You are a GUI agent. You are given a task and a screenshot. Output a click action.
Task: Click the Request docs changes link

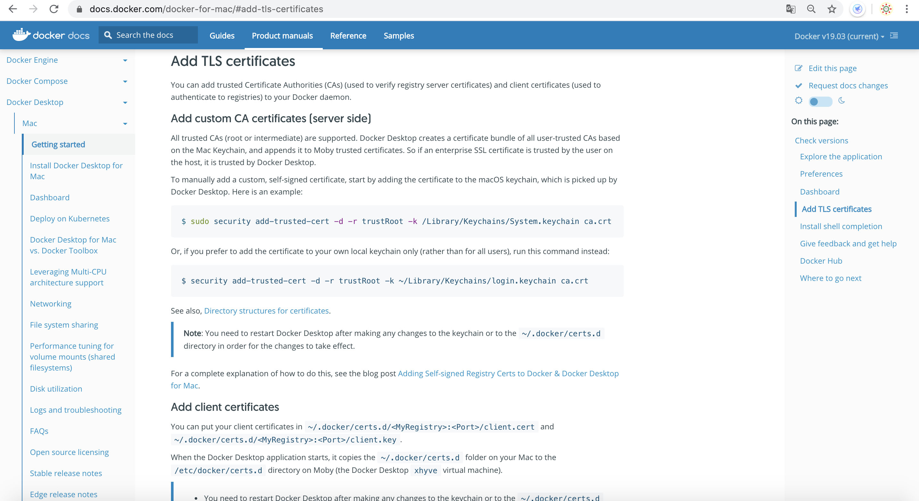pyautogui.click(x=848, y=85)
